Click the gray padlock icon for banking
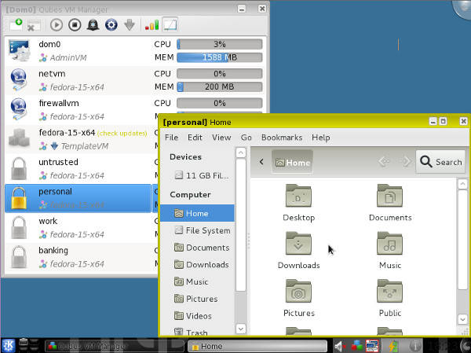 (19, 257)
